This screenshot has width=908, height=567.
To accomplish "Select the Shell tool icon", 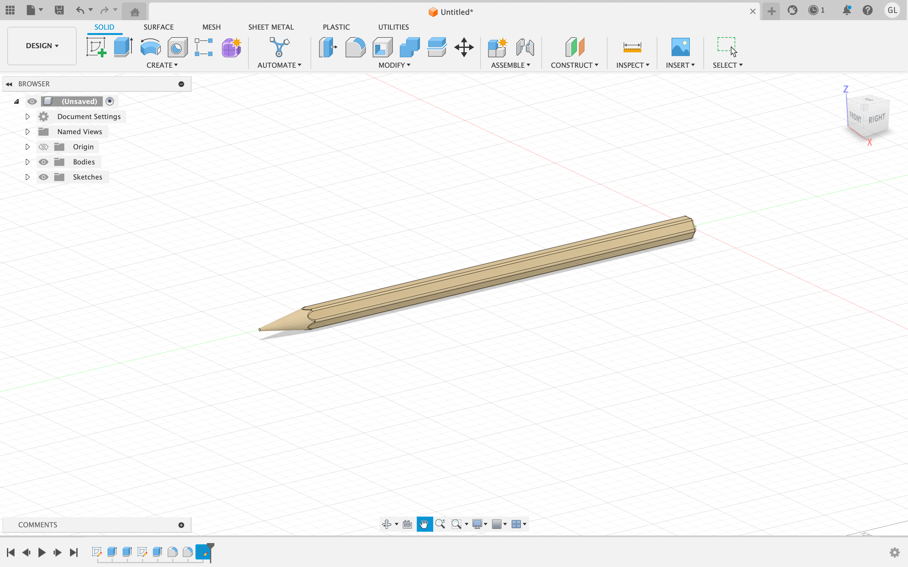I will pos(382,47).
